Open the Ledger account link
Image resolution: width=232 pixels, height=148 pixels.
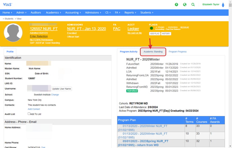133,29
